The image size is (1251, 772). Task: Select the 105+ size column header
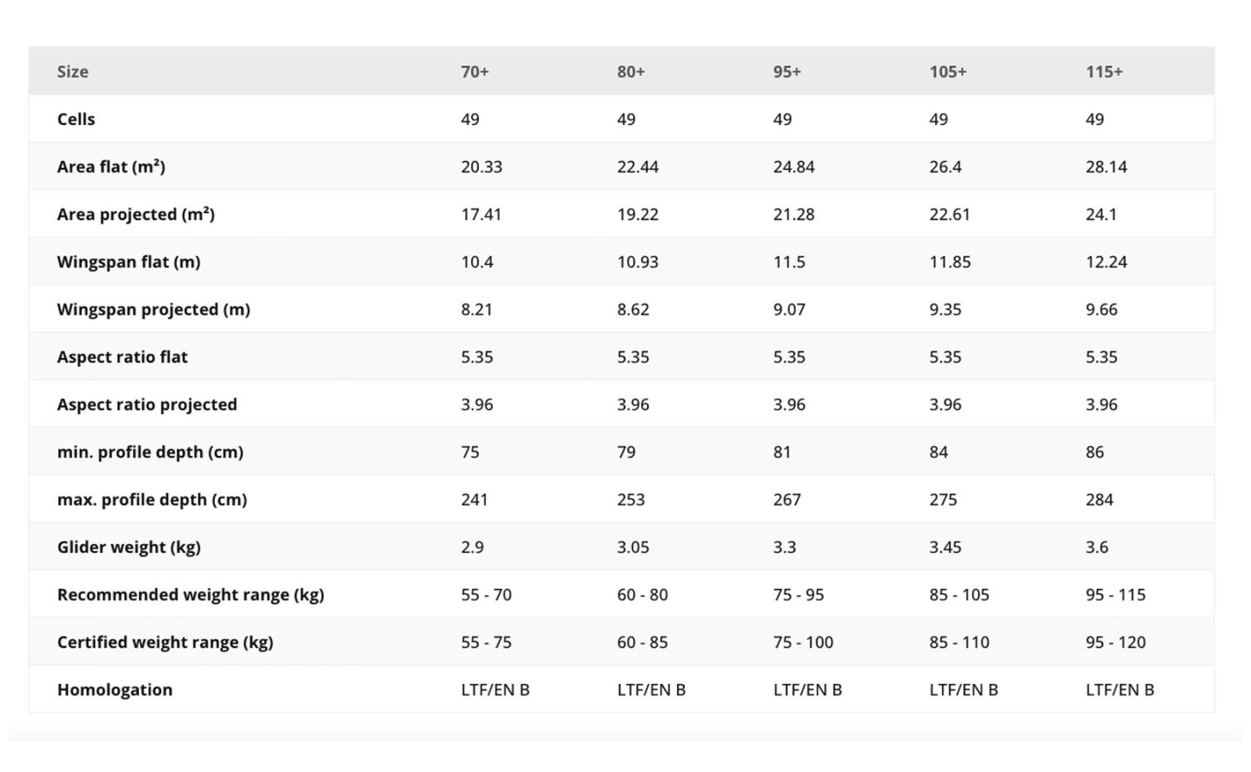pyautogui.click(x=948, y=72)
